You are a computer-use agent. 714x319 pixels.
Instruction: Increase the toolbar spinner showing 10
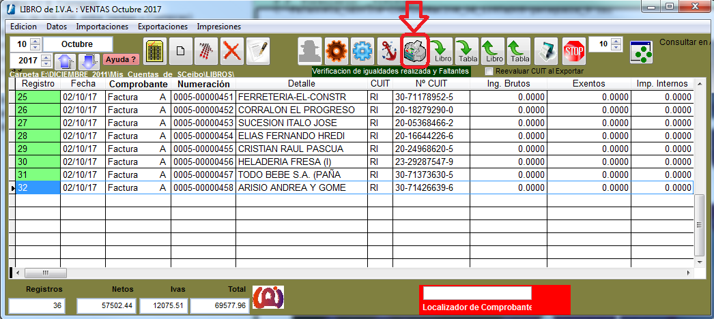617,41
